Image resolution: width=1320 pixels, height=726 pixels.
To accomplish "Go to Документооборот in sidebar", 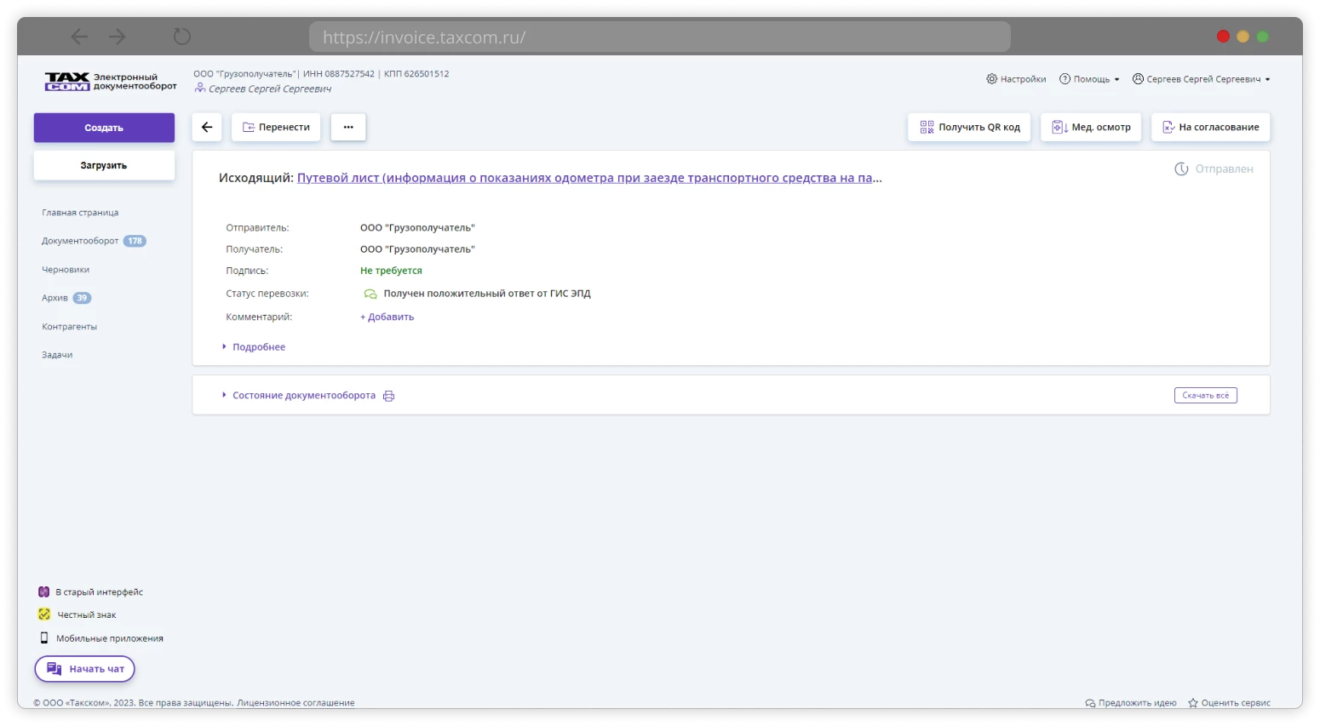I will click(80, 241).
